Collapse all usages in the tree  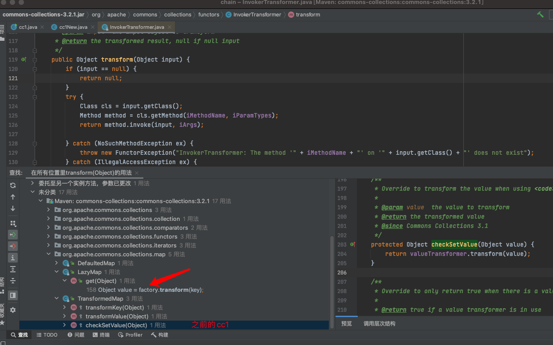[13, 280]
